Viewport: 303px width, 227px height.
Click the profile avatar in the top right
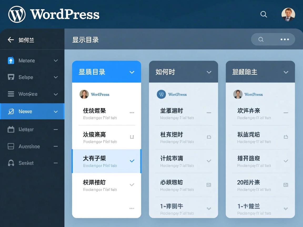pos(288,14)
